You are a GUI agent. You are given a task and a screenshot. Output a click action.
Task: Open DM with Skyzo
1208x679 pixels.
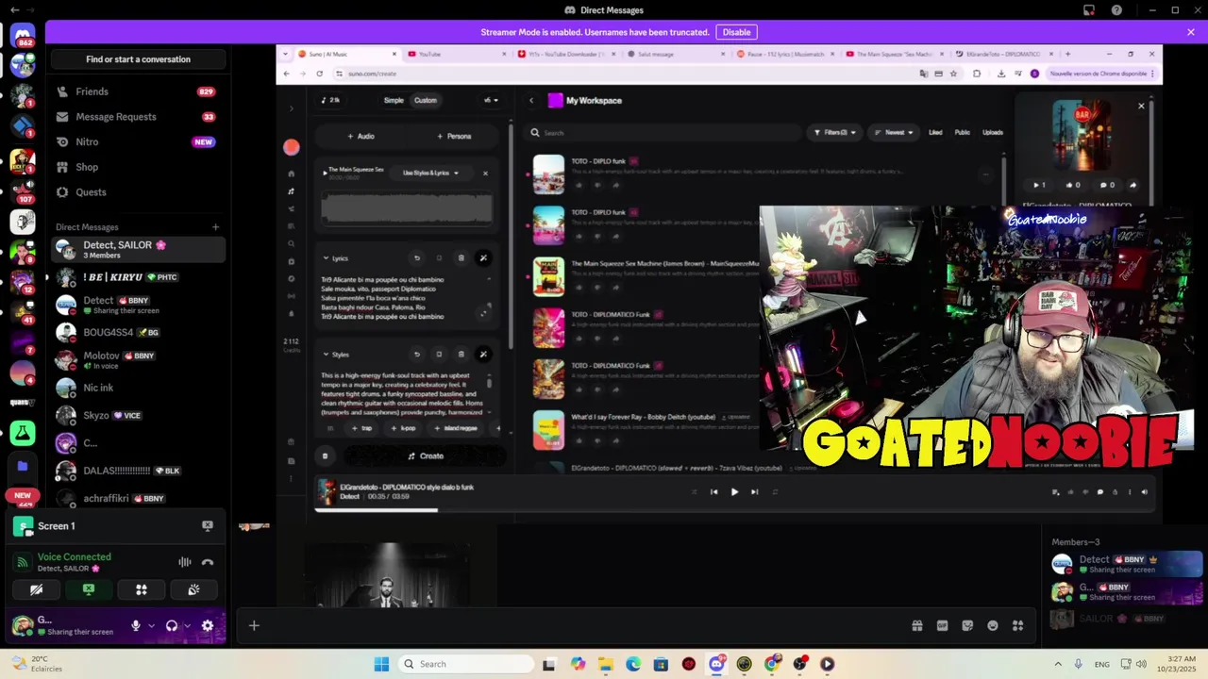pos(138,415)
